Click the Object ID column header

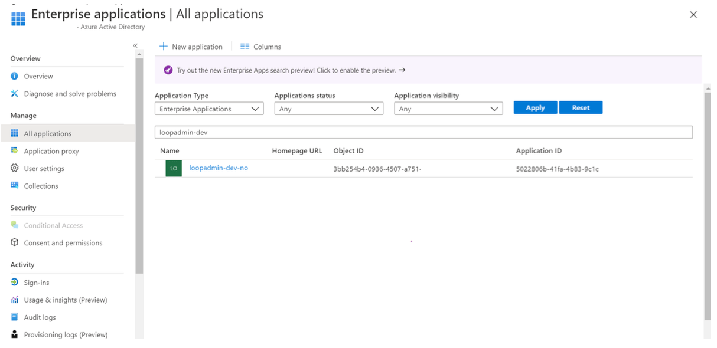348,150
